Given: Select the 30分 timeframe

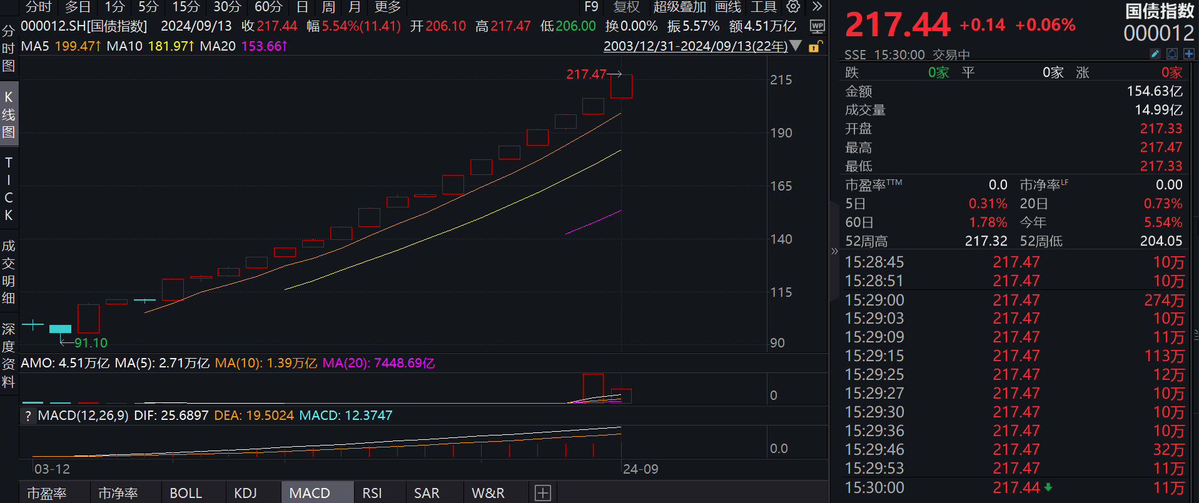Looking at the screenshot, I should 227,7.
